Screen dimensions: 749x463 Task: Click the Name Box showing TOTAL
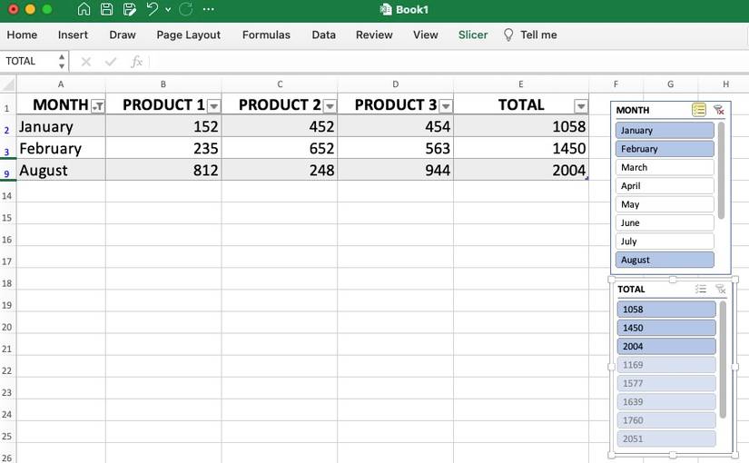click(29, 62)
